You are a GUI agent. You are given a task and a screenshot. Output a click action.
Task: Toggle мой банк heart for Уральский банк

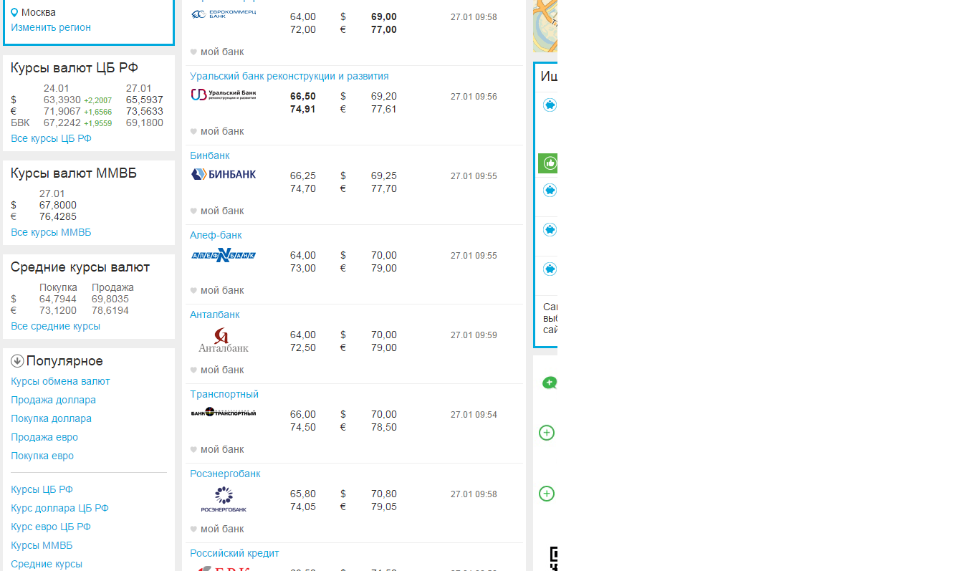193,132
